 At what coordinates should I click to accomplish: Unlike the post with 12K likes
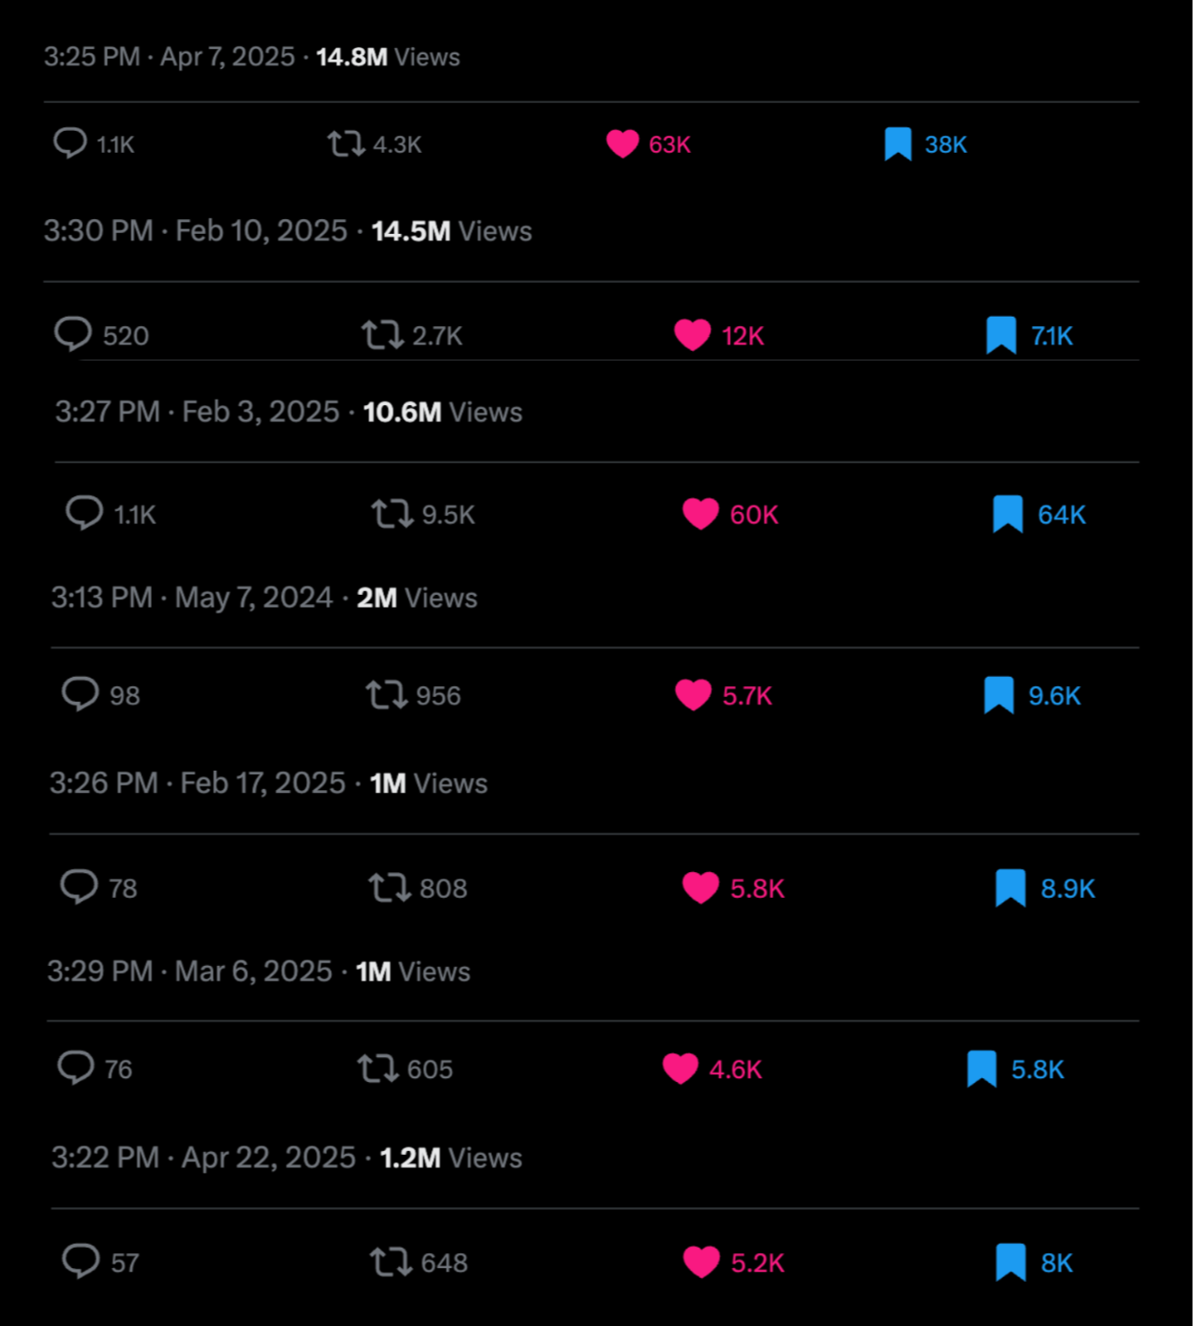[x=692, y=335]
